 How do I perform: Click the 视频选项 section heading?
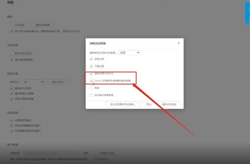pyautogui.click(x=12, y=113)
